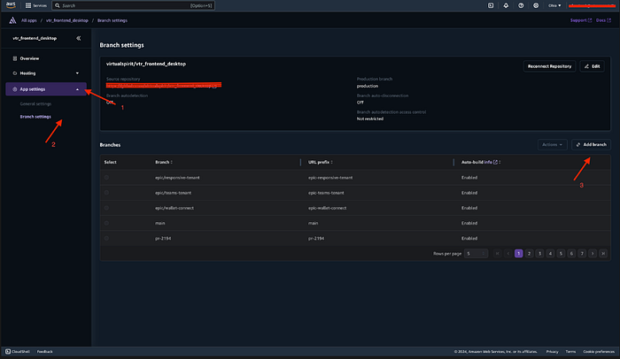The width and height of the screenshot is (620, 359).
Task: Go to page 4
Action: tap(550, 254)
